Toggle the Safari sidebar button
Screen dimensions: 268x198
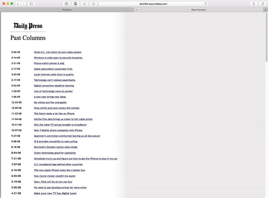point(31,4)
